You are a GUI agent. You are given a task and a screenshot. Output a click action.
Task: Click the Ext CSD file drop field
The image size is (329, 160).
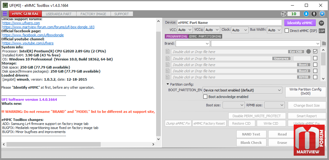pyautogui.click(x=238, y=52)
